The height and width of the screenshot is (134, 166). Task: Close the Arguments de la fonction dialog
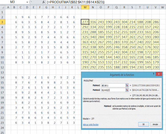[x=159, y=74]
